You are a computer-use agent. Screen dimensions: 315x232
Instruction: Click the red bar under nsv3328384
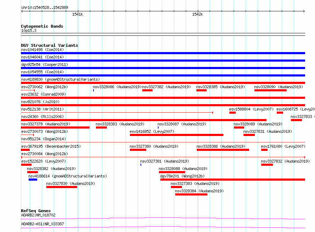(x=191, y=194)
